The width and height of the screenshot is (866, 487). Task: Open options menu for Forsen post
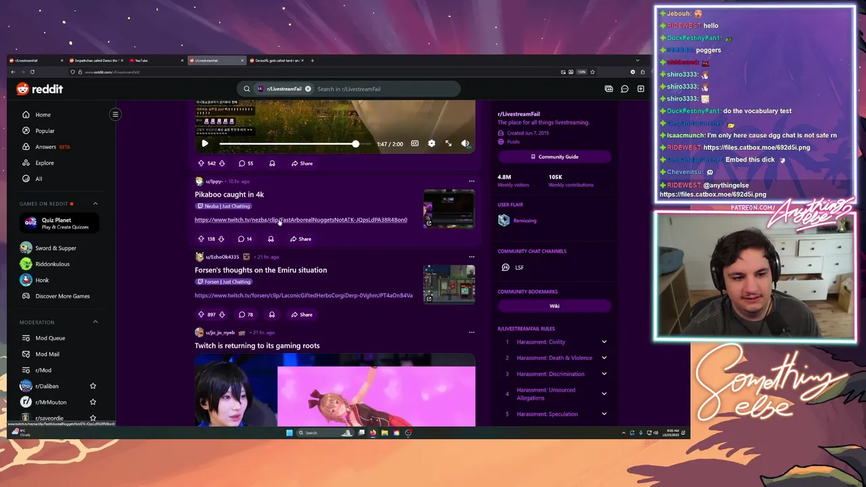point(472,257)
